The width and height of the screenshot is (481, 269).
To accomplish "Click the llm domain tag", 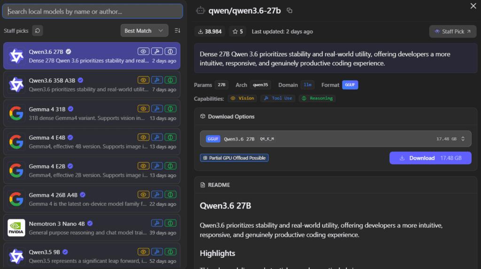I will [x=307, y=85].
